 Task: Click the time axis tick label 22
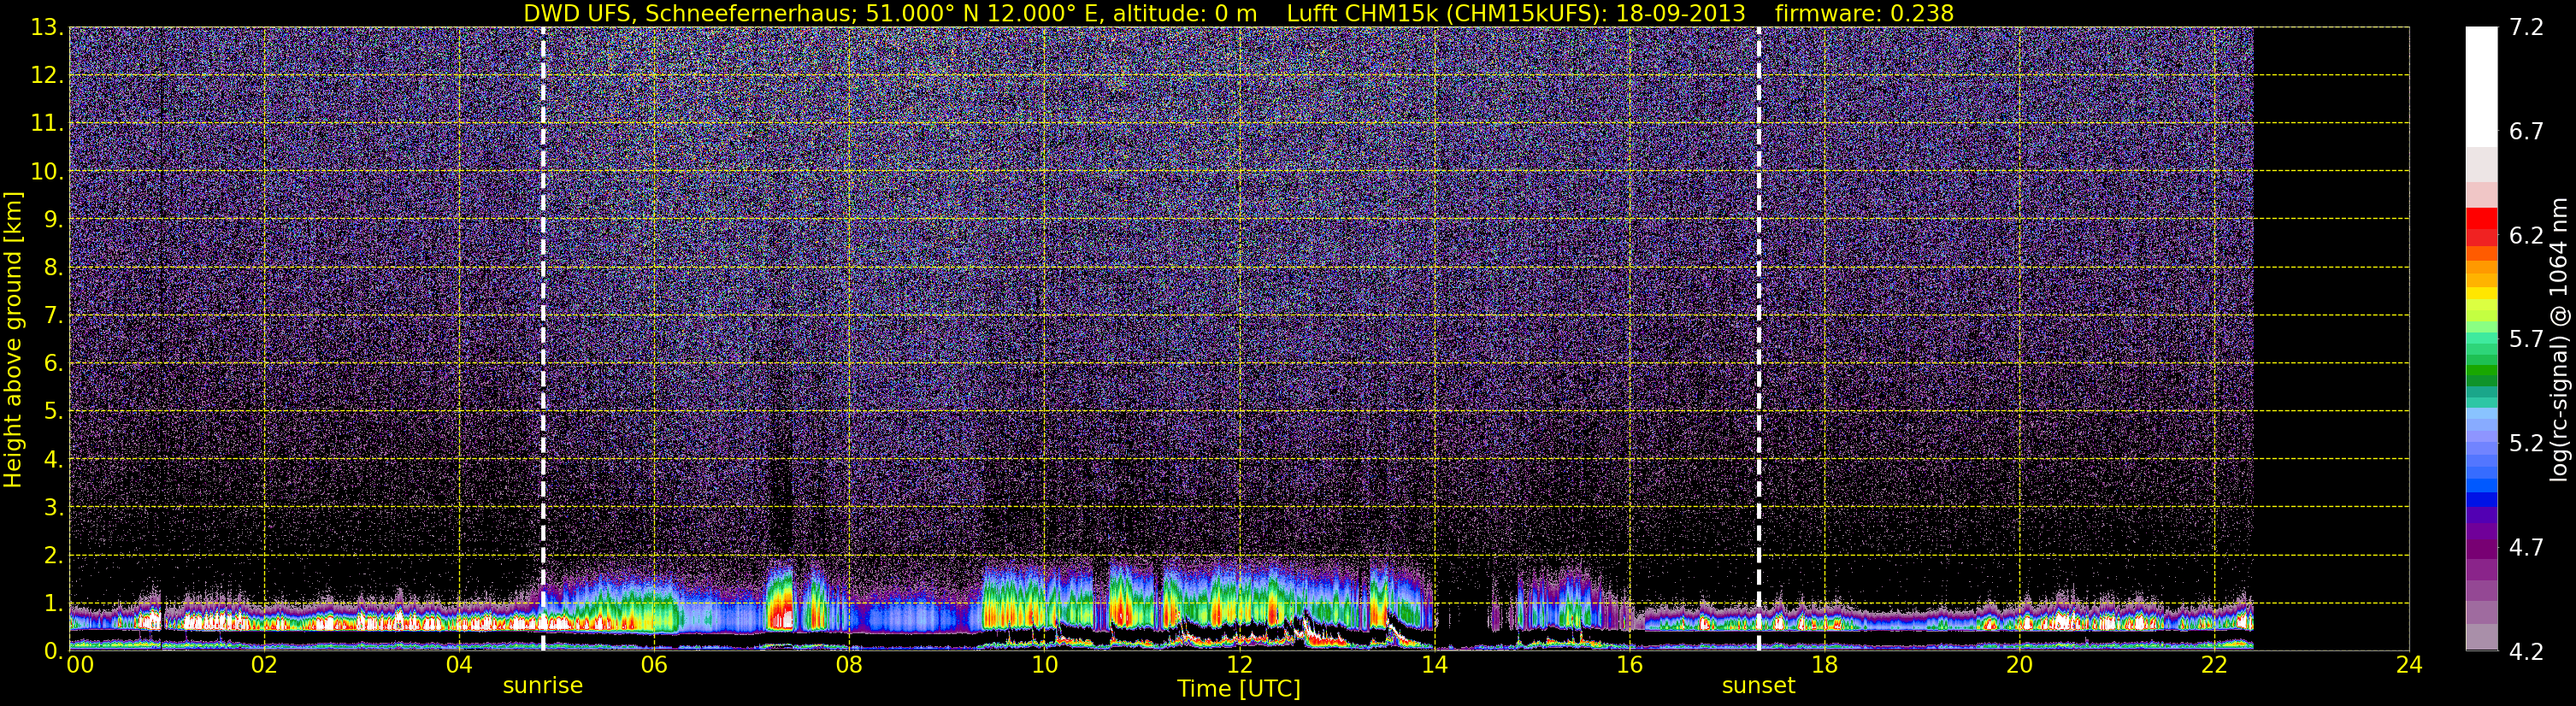coord(2214,665)
